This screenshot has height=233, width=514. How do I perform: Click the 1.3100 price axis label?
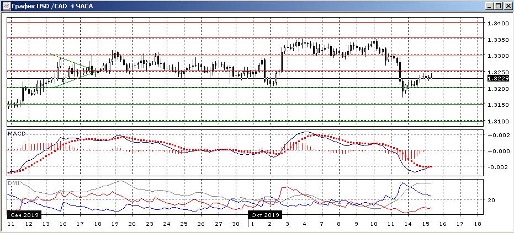point(497,121)
